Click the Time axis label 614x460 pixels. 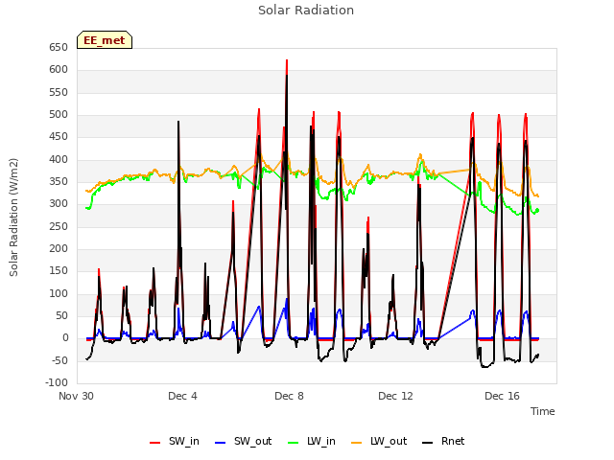point(543,411)
